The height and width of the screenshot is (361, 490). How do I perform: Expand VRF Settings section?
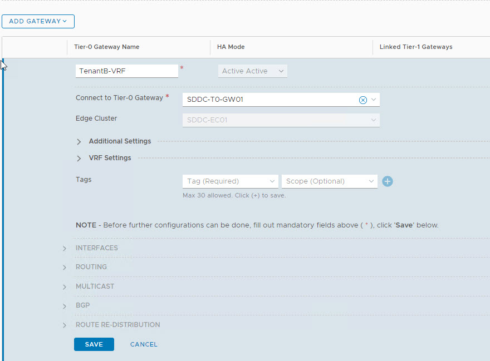pos(79,158)
